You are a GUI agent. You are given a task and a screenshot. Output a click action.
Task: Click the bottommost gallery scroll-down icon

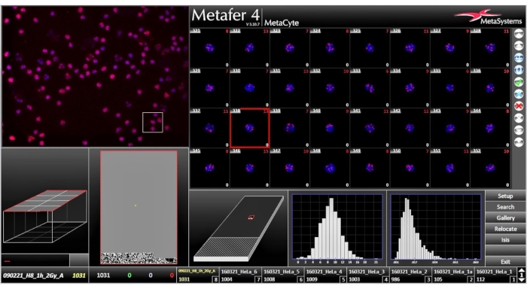coord(519,142)
